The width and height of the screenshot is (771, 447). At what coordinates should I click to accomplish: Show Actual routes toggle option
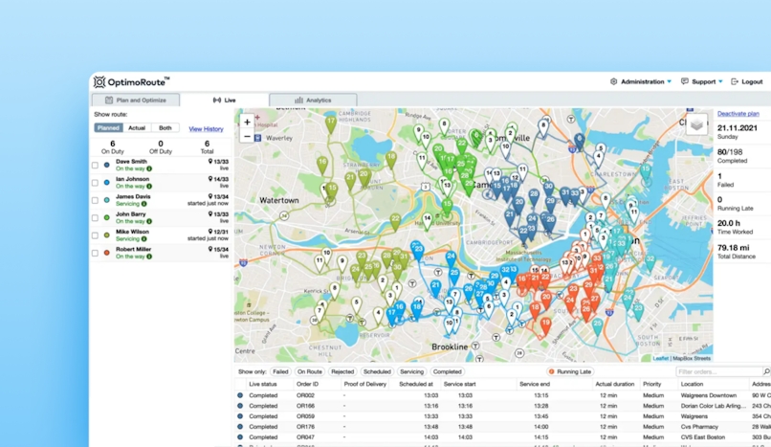point(137,128)
